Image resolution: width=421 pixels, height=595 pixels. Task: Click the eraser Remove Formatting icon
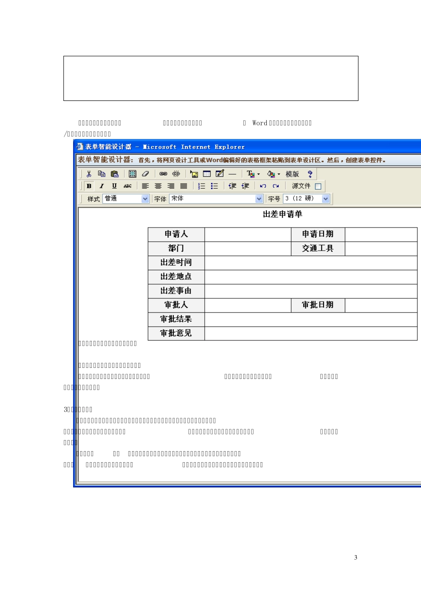click(x=145, y=174)
